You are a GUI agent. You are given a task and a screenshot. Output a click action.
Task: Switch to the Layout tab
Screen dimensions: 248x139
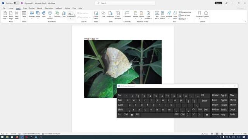click(40, 8)
